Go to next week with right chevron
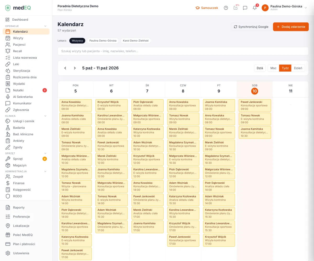Image resolution: width=314 pixels, height=261 pixels. point(75,68)
